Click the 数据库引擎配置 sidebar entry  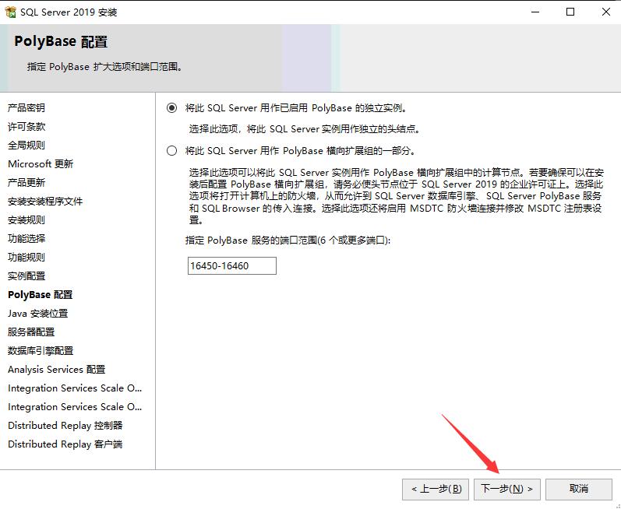41,351
